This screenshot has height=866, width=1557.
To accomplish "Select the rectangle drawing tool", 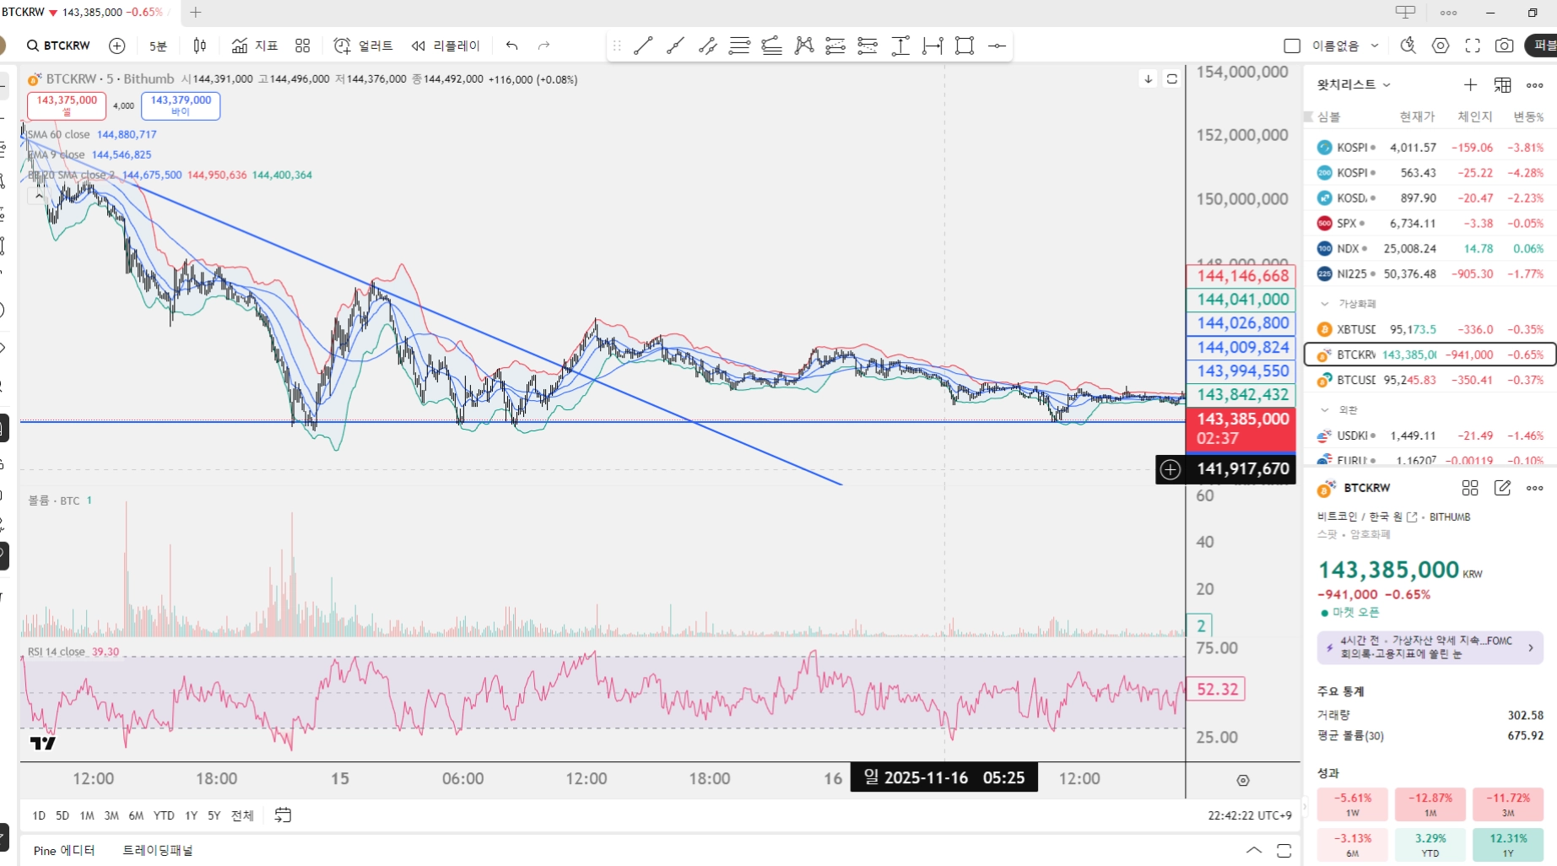I will coord(965,46).
